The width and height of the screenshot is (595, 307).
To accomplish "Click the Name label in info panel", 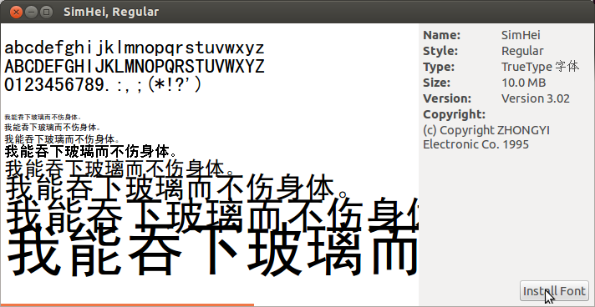I will point(442,35).
